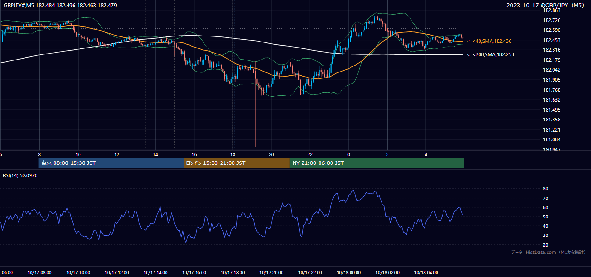Click the white '<-<200,SMA,182.253' label
Image resolution: width=591 pixels, height=277 pixels.
tap(491, 54)
